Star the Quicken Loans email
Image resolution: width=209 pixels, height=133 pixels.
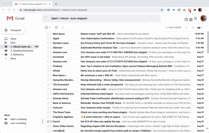click(x=48, y=43)
